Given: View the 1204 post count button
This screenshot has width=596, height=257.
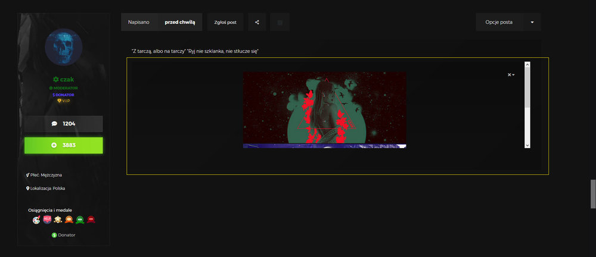Looking at the screenshot, I should (x=64, y=124).
